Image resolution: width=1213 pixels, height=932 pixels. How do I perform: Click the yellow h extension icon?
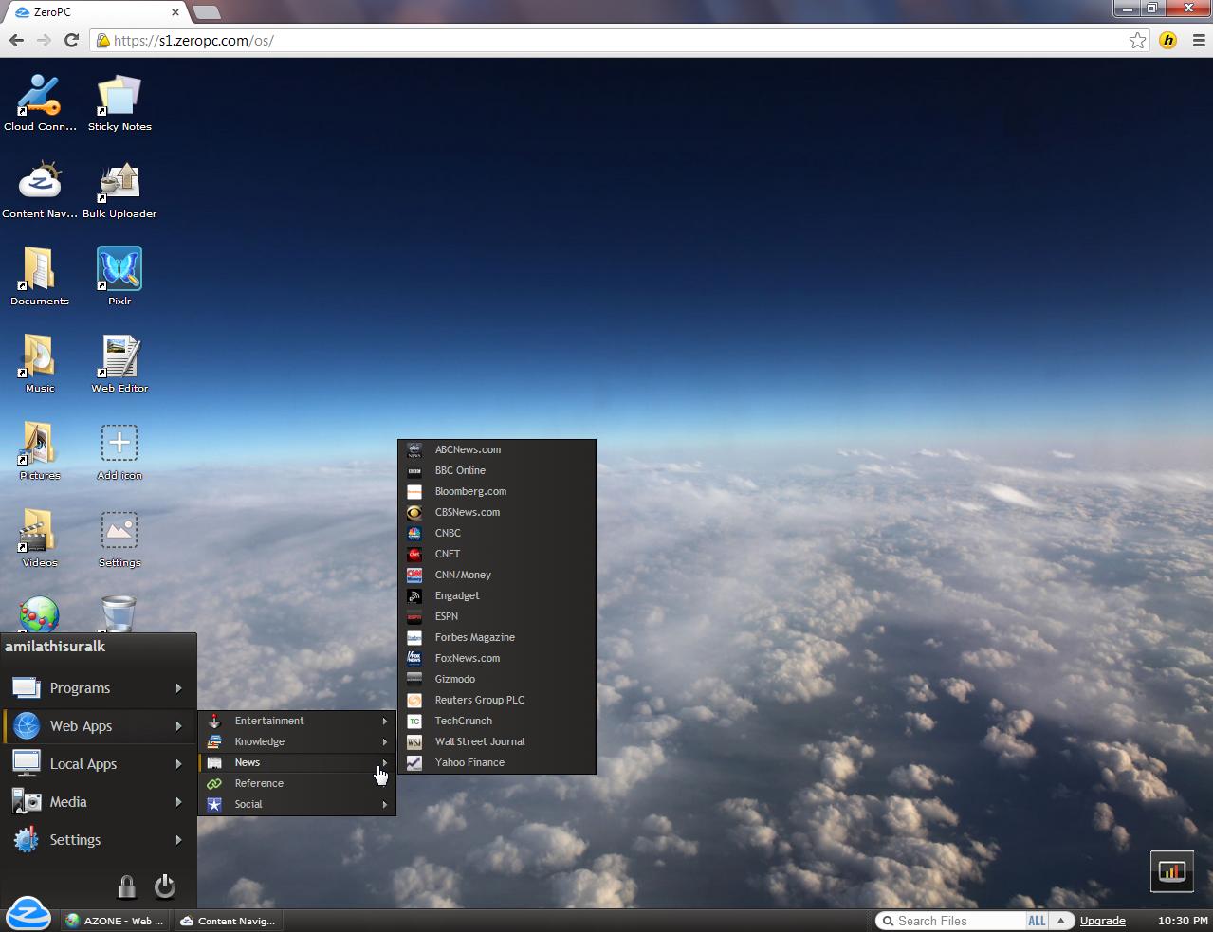pyautogui.click(x=1168, y=40)
